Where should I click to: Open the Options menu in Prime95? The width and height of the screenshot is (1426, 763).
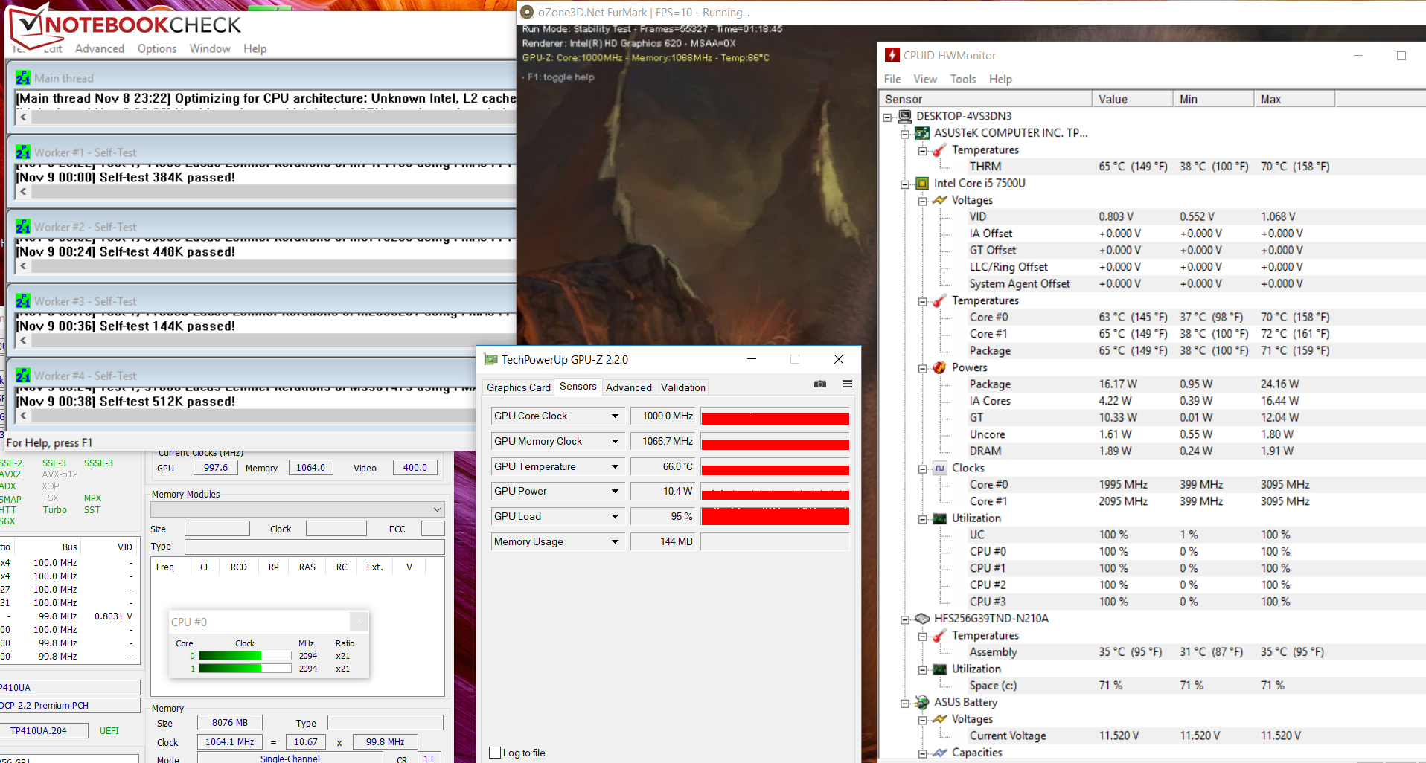coord(157,48)
